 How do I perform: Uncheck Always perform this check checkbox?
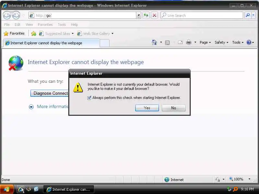89,98
